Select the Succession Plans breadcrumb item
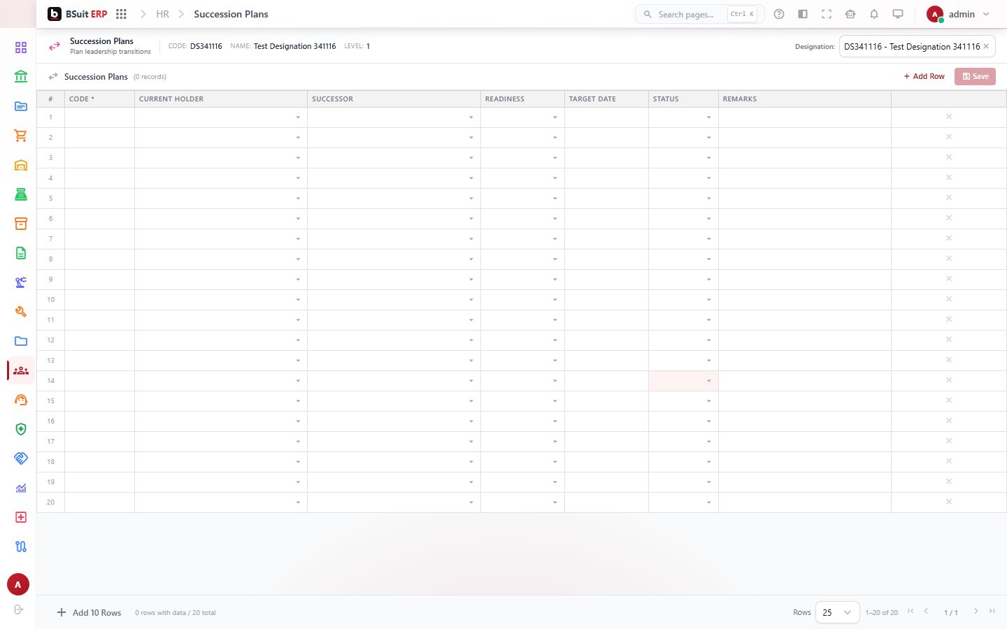The width and height of the screenshot is (1007, 629). click(231, 14)
